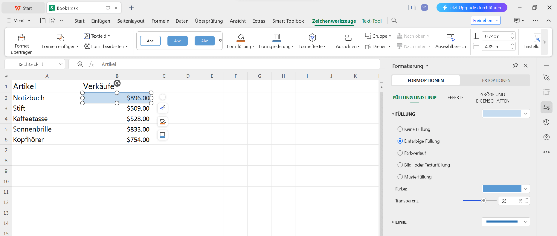Open the Farbe color dropdown

click(525, 189)
